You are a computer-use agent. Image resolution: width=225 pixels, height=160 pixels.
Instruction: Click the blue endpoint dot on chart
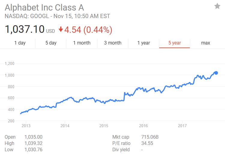click(x=216, y=73)
